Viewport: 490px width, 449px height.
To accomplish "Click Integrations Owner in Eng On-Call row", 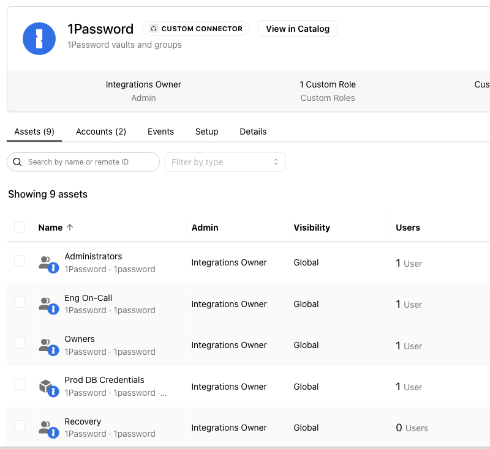I will coord(229,304).
